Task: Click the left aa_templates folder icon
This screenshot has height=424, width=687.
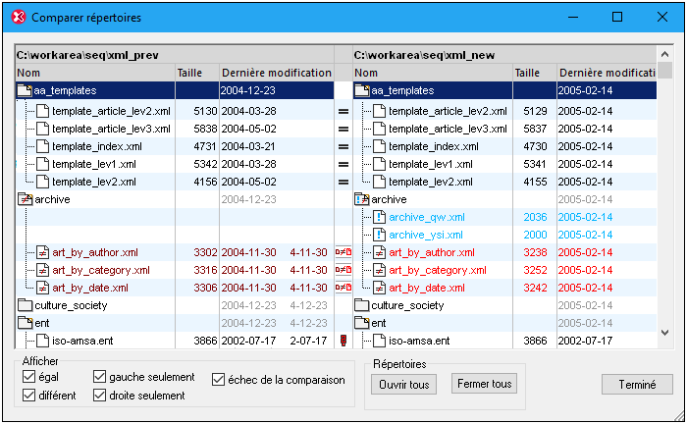Action: (26, 90)
